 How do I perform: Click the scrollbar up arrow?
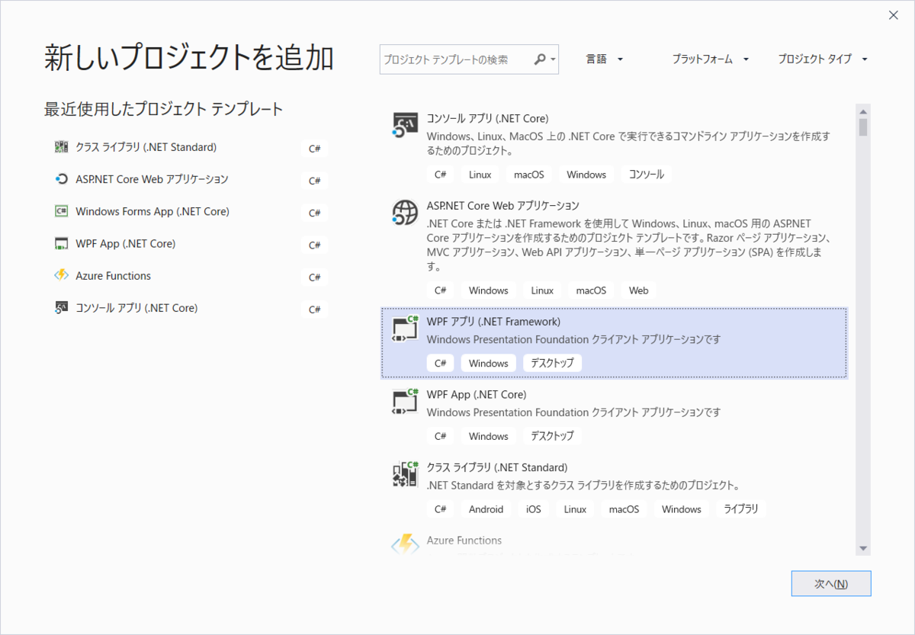tap(863, 111)
